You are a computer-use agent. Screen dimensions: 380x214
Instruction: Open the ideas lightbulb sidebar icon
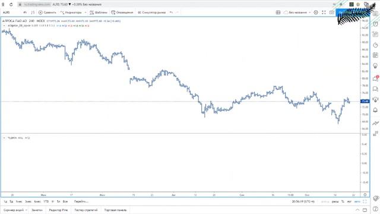375,66
